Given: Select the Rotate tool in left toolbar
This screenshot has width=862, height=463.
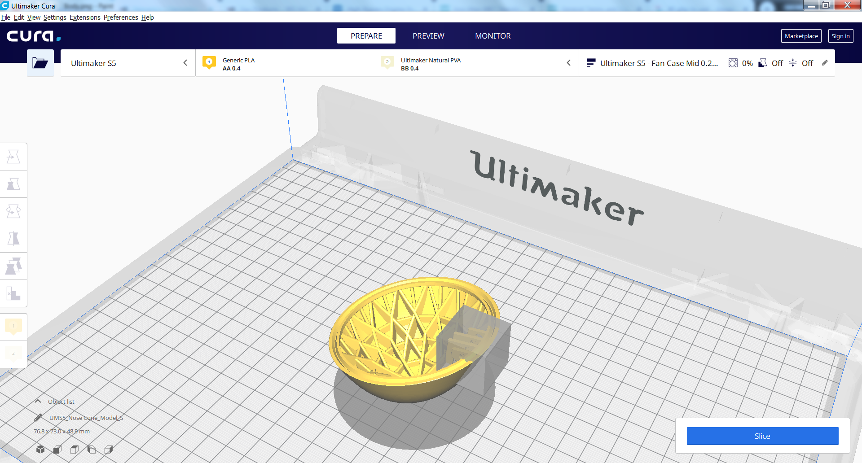Looking at the screenshot, I should tap(13, 211).
